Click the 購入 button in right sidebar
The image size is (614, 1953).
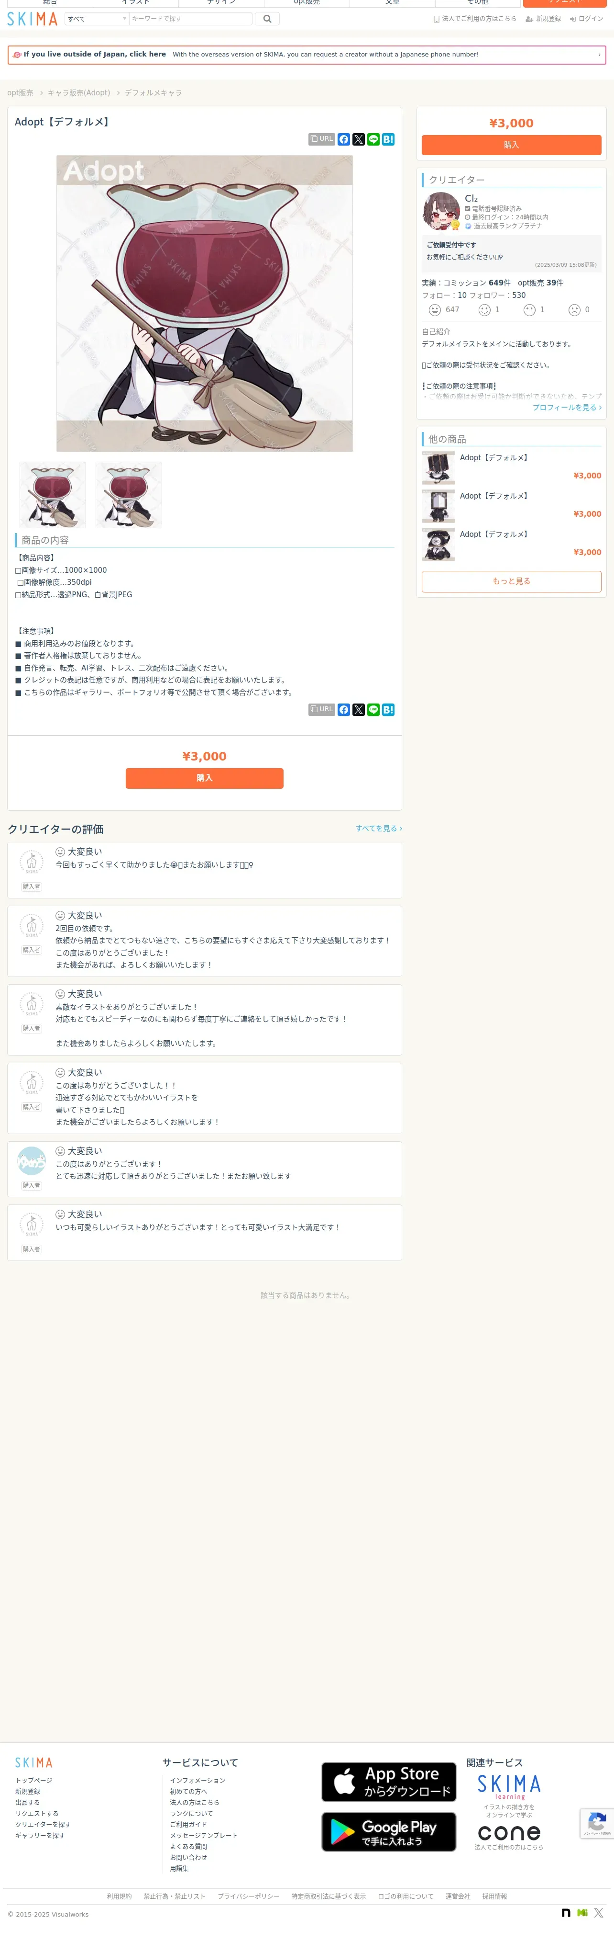tap(511, 145)
